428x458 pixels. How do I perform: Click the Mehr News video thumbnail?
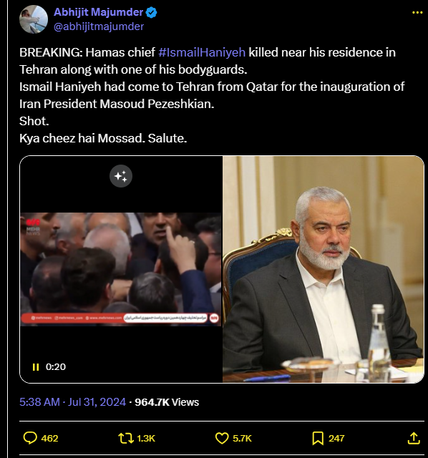121,269
